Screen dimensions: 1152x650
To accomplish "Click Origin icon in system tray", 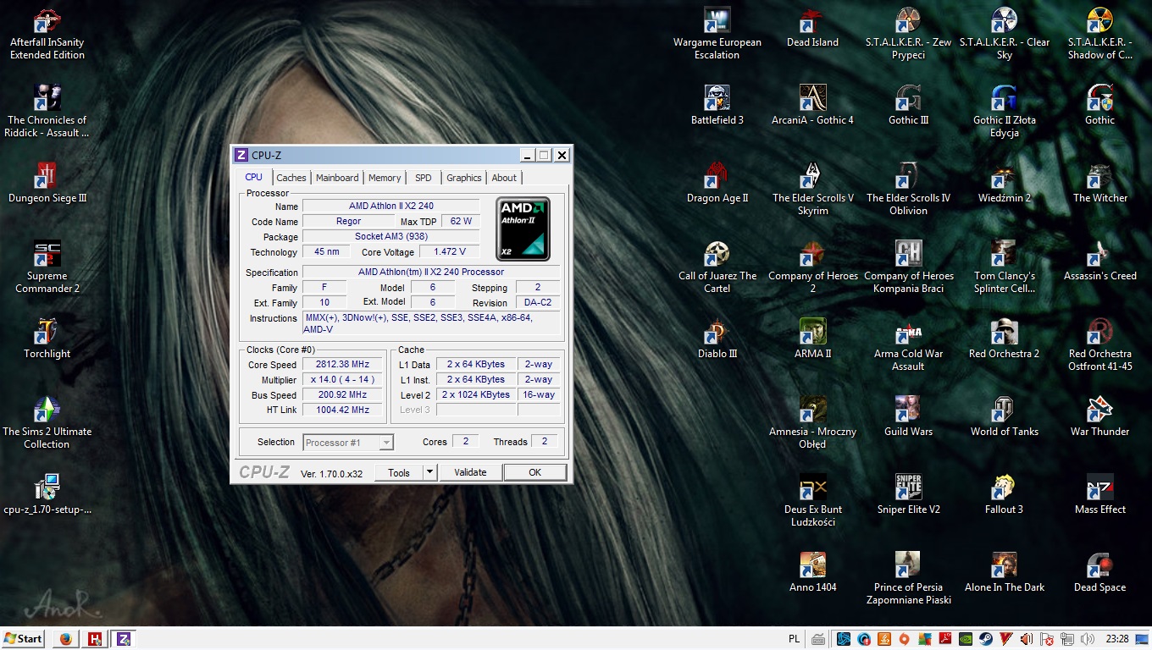I will [905, 639].
